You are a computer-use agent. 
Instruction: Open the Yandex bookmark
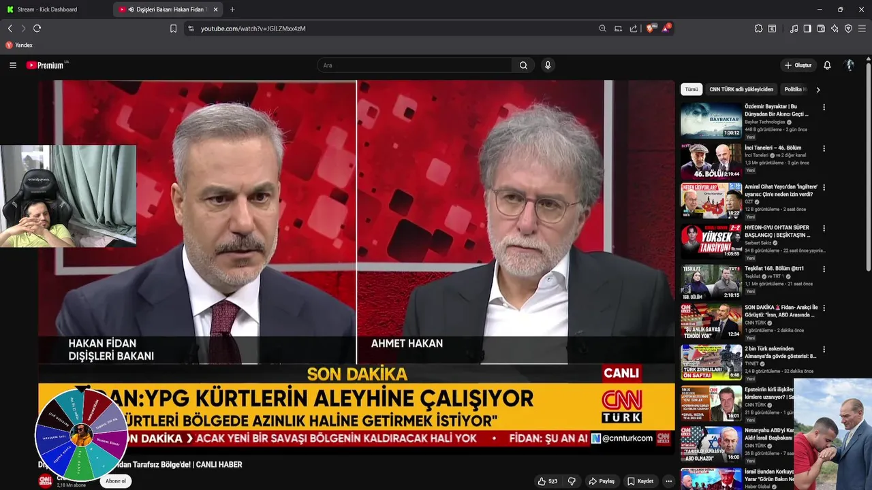(x=19, y=45)
